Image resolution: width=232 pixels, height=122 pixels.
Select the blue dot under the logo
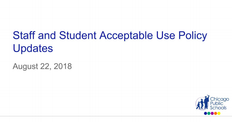[x=206, y=113]
